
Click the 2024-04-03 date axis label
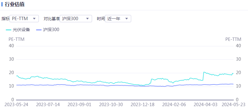coord(205,105)
